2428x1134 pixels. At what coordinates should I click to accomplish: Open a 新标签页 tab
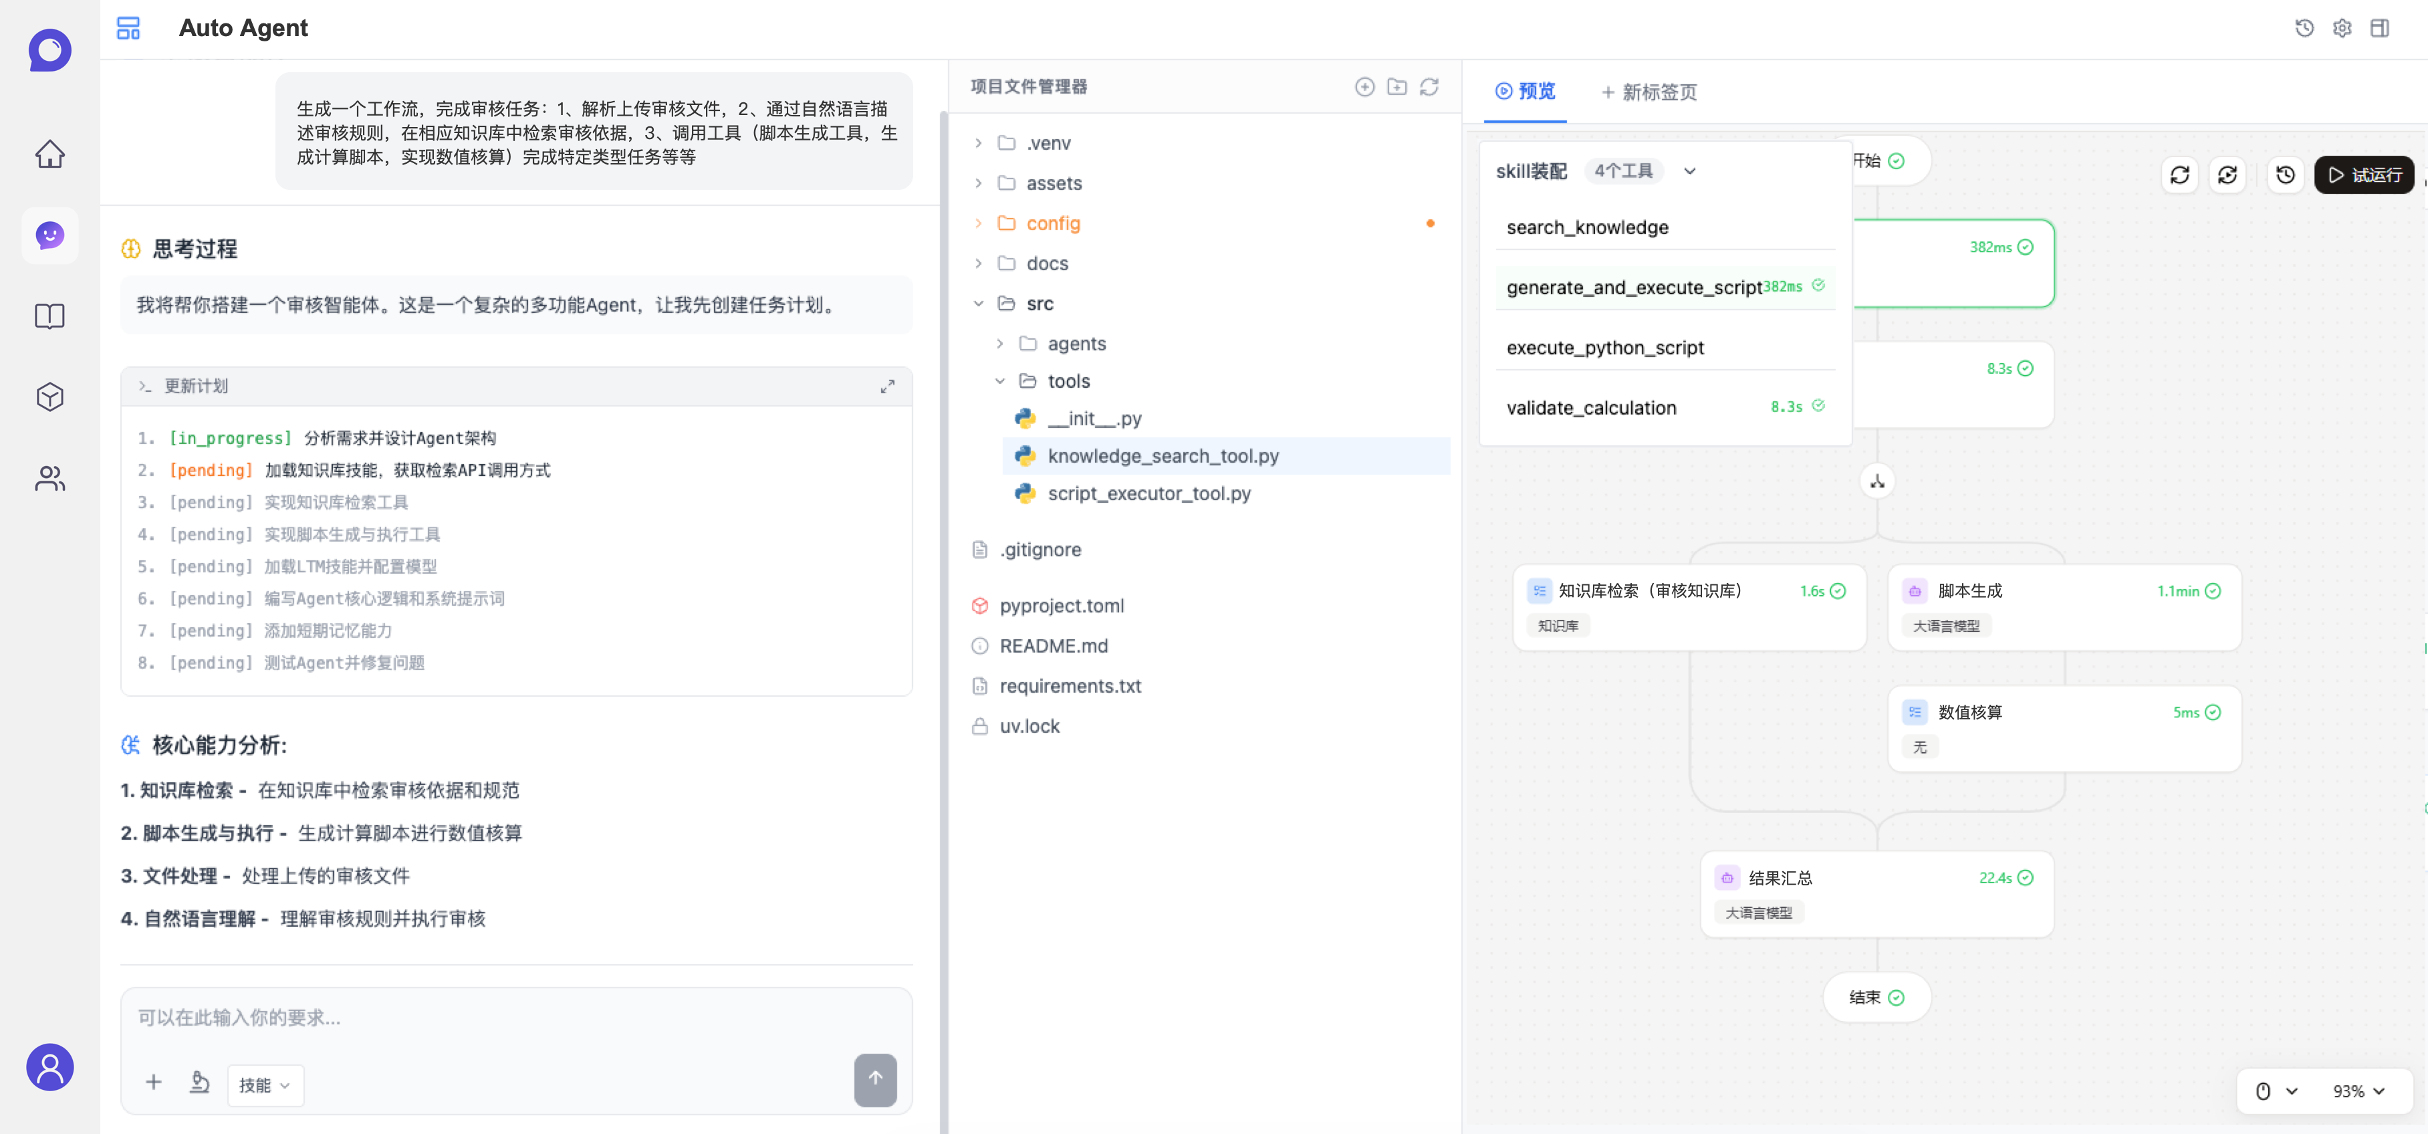click(1649, 92)
